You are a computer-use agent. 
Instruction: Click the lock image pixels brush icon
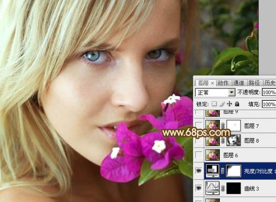[x=222, y=104]
